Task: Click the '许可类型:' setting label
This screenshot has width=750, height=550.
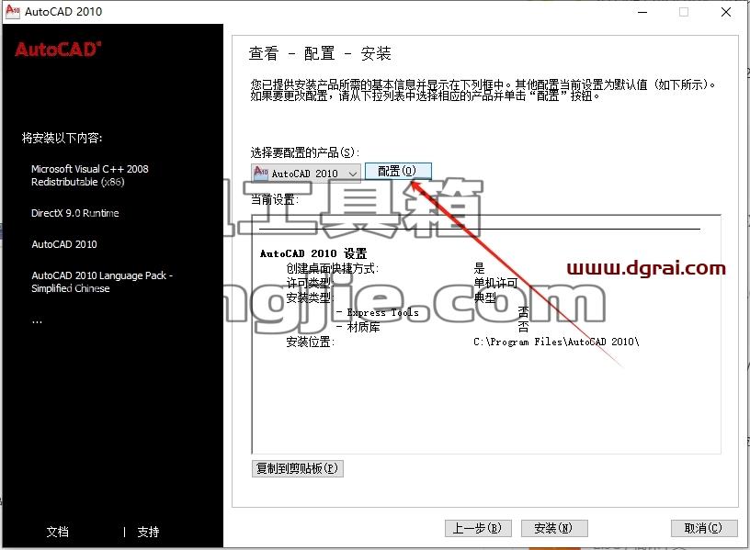Action: (310, 283)
